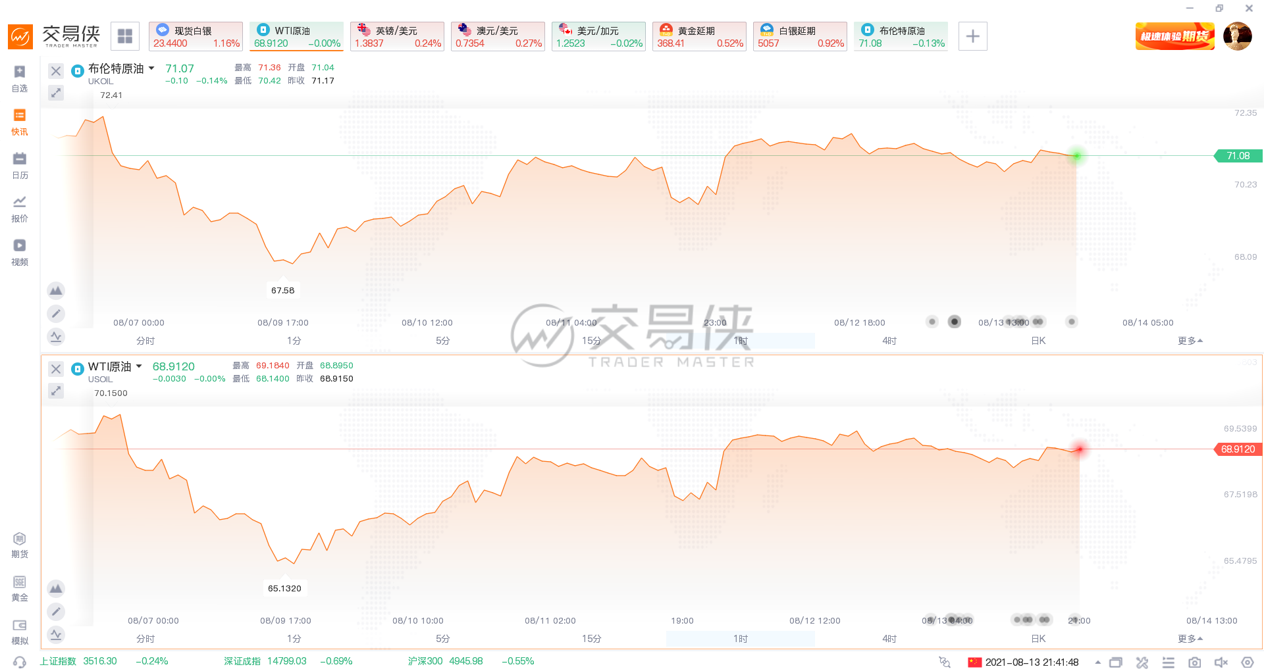Open the 快讯 news sidebar icon
Screen dimensions: 1264x671
click(20, 122)
